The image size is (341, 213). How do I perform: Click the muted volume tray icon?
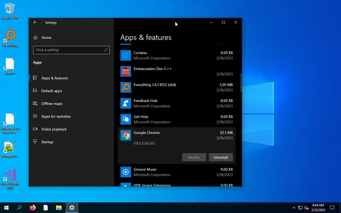[x=306, y=208]
